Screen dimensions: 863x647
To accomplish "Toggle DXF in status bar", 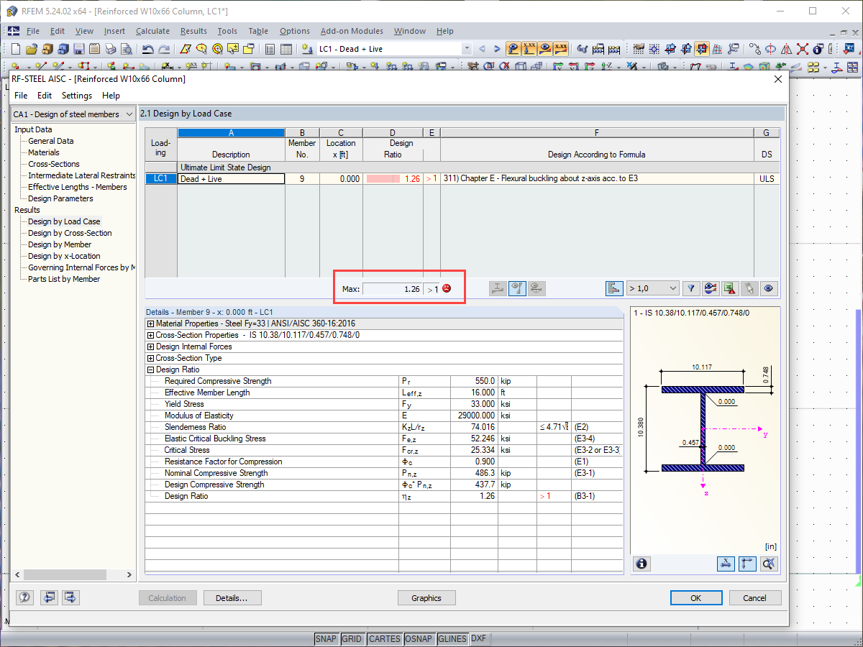I will click(x=478, y=638).
